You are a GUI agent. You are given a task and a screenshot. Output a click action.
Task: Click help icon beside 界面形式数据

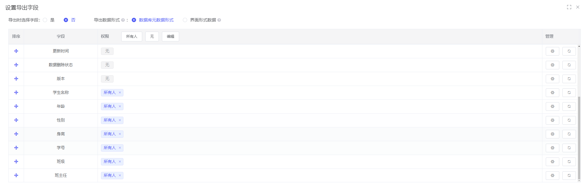click(219, 20)
